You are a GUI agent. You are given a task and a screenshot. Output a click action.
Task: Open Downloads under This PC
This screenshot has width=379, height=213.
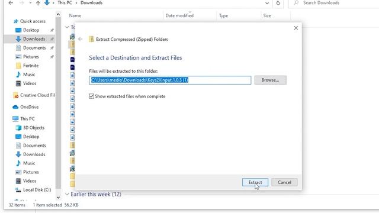pos(34,154)
